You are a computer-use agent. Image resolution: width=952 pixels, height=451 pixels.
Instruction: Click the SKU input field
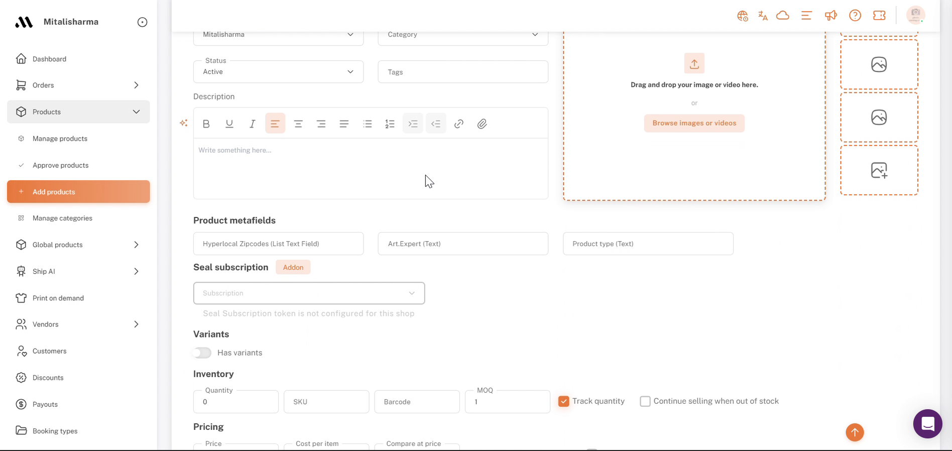(326, 402)
